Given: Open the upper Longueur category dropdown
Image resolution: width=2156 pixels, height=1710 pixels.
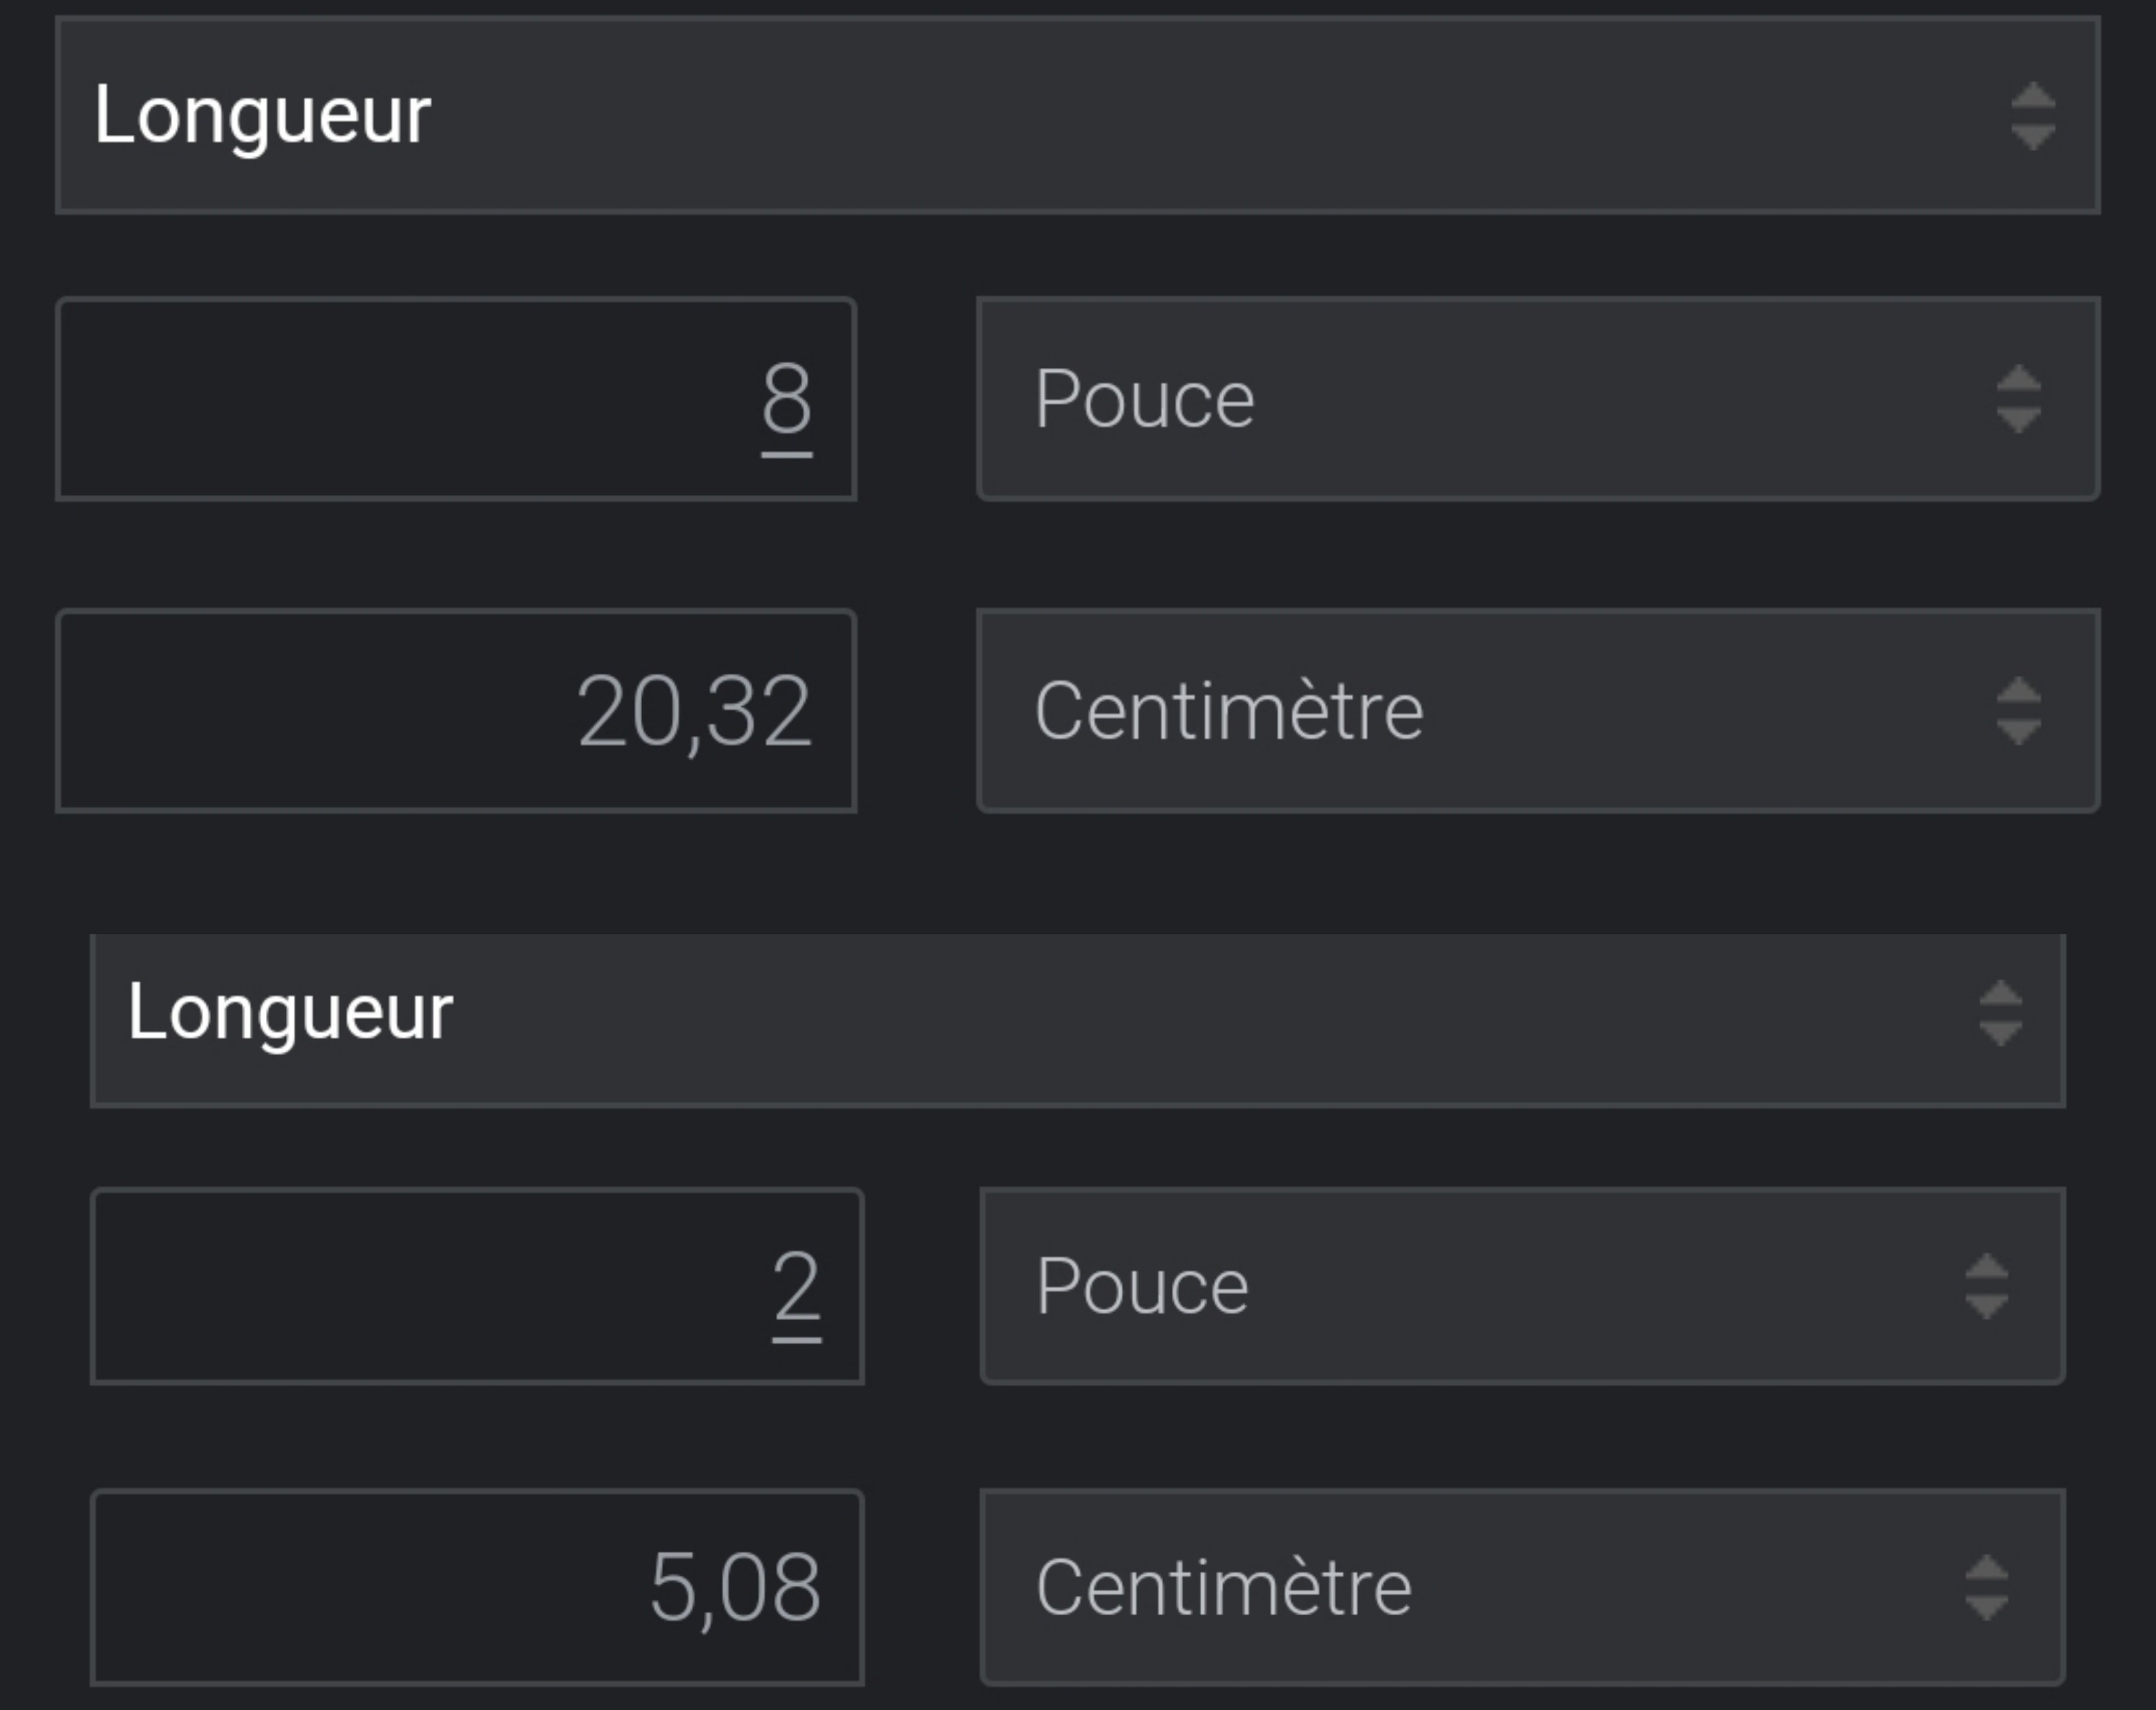Looking at the screenshot, I should pos(1076,115).
